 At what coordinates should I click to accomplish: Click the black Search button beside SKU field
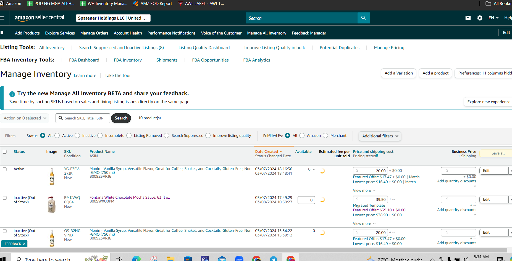(121, 118)
